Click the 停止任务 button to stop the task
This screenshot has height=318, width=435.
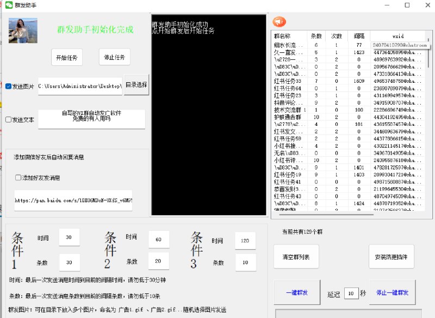[x=114, y=57]
